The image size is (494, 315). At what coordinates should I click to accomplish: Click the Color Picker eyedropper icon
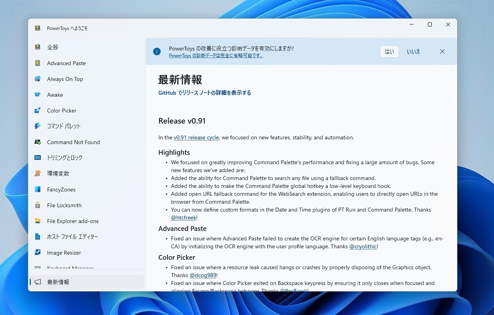click(38, 111)
